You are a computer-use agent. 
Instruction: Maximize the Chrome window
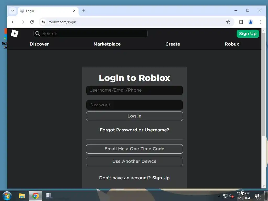tap(248, 10)
